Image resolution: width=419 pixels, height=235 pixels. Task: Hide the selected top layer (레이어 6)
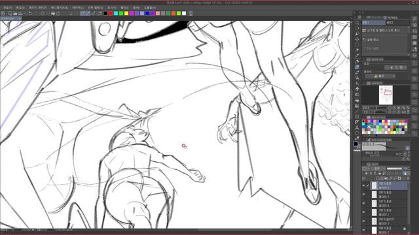(x=364, y=185)
